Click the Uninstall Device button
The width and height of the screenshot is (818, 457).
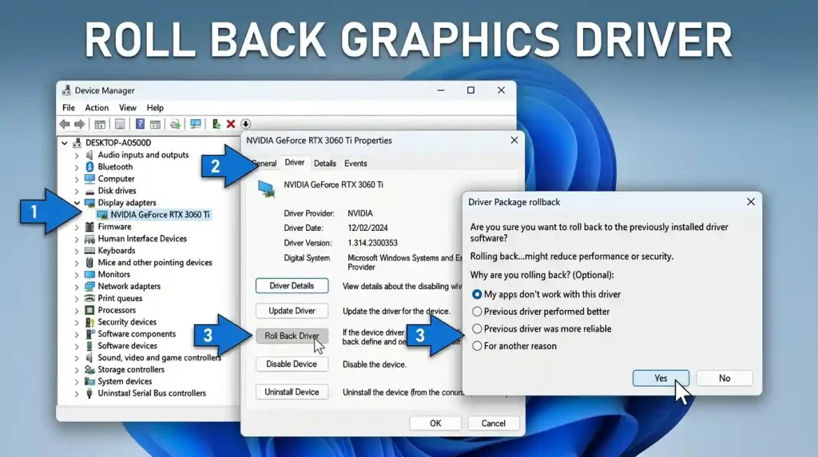click(292, 391)
